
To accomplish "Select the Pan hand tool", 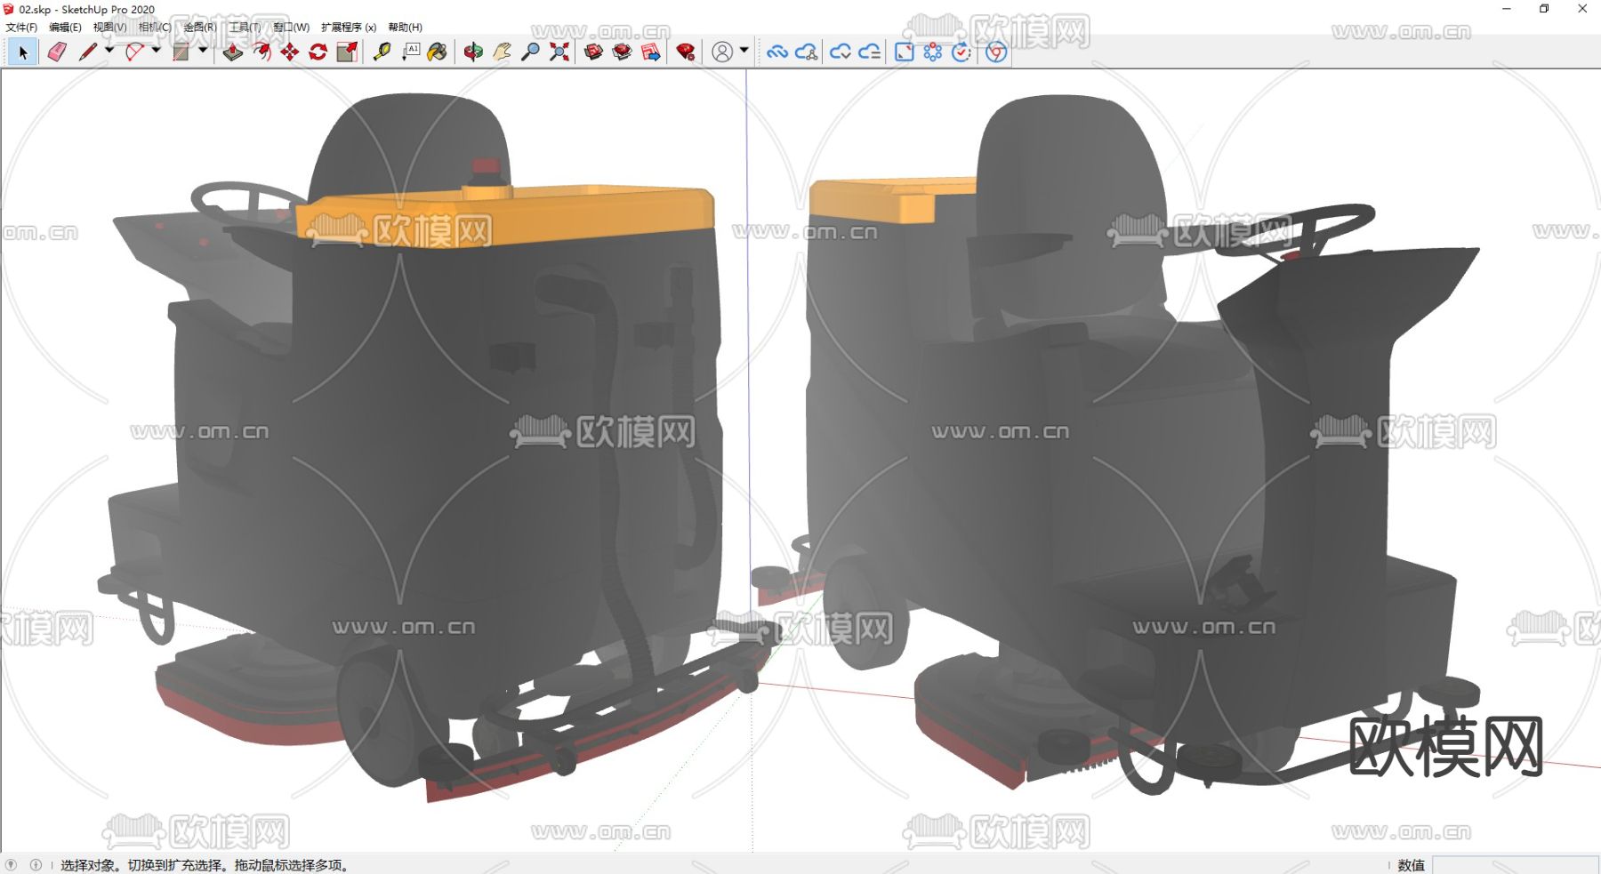I will click(502, 52).
